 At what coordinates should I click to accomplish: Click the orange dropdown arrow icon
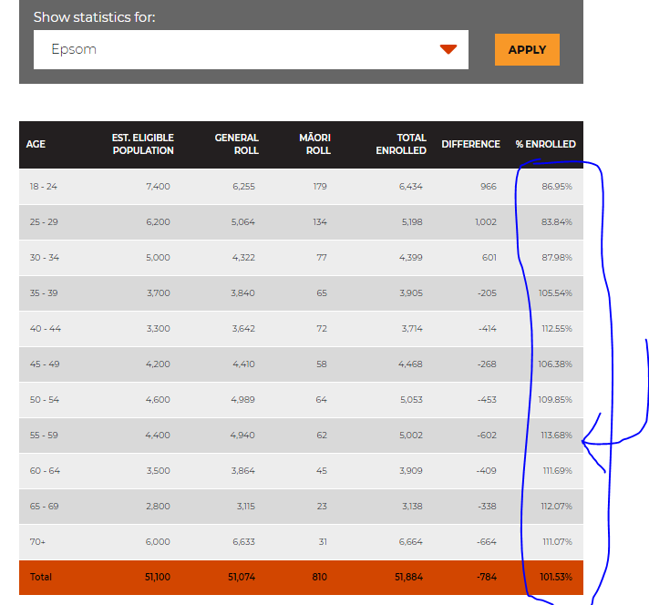point(448,50)
